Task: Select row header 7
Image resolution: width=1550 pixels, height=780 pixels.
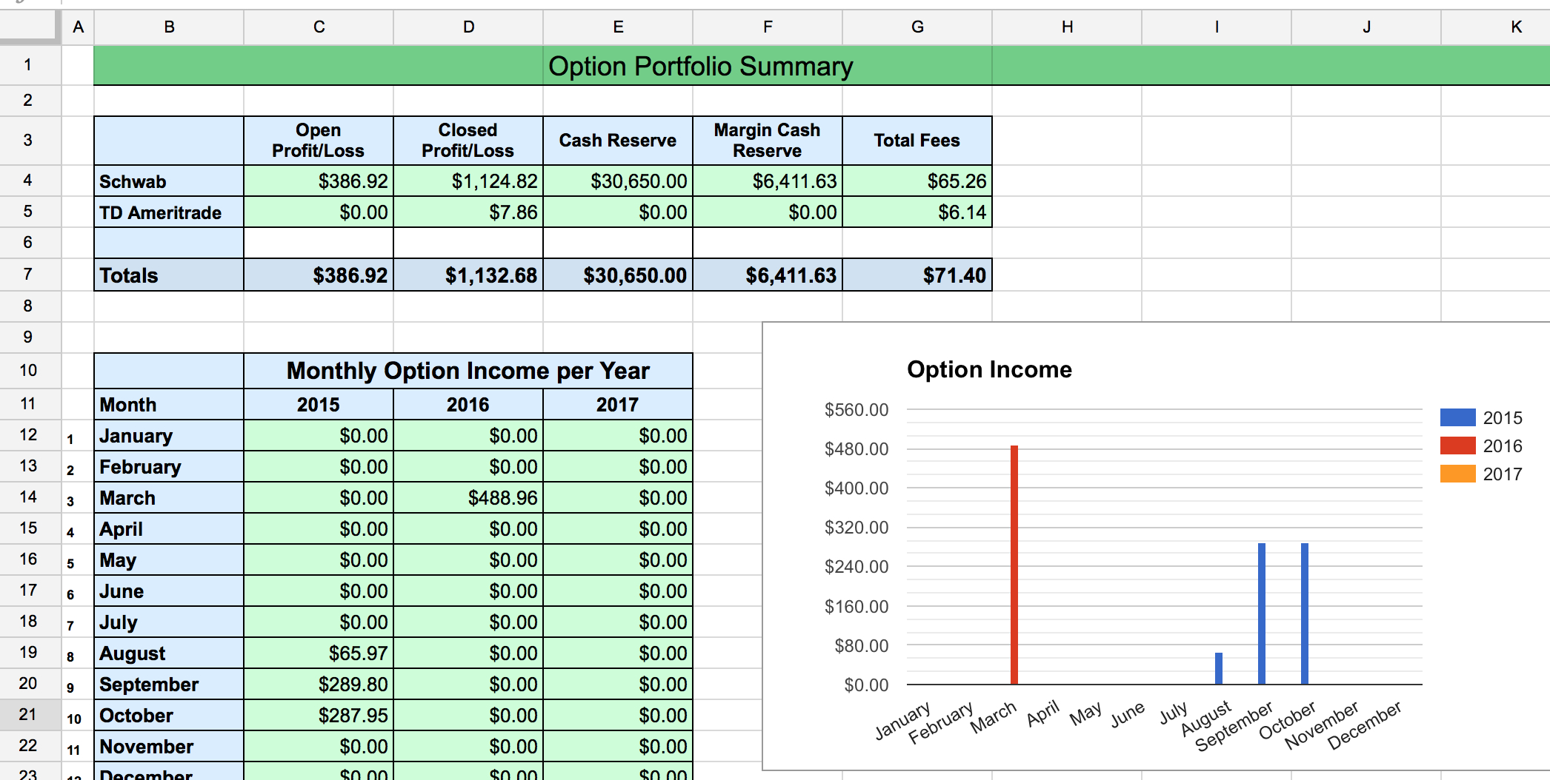Action: [28, 275]
